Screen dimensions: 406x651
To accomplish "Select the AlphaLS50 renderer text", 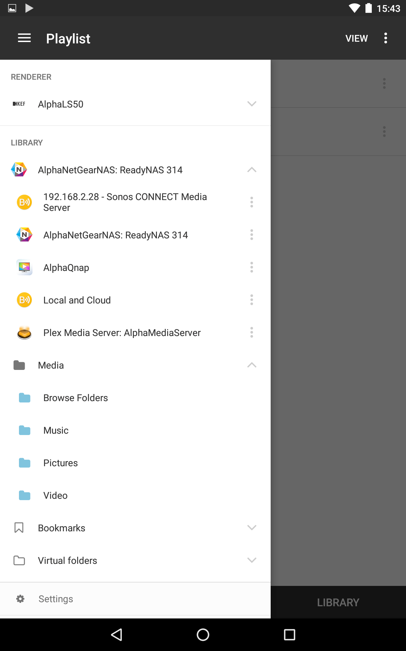I will (x=61, y=104).
